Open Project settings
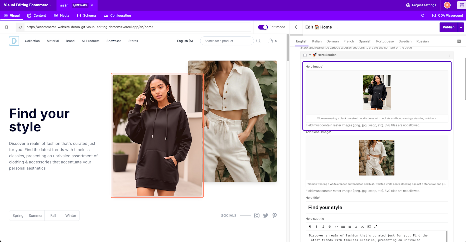466x242 pixels. tap(421, 5)
